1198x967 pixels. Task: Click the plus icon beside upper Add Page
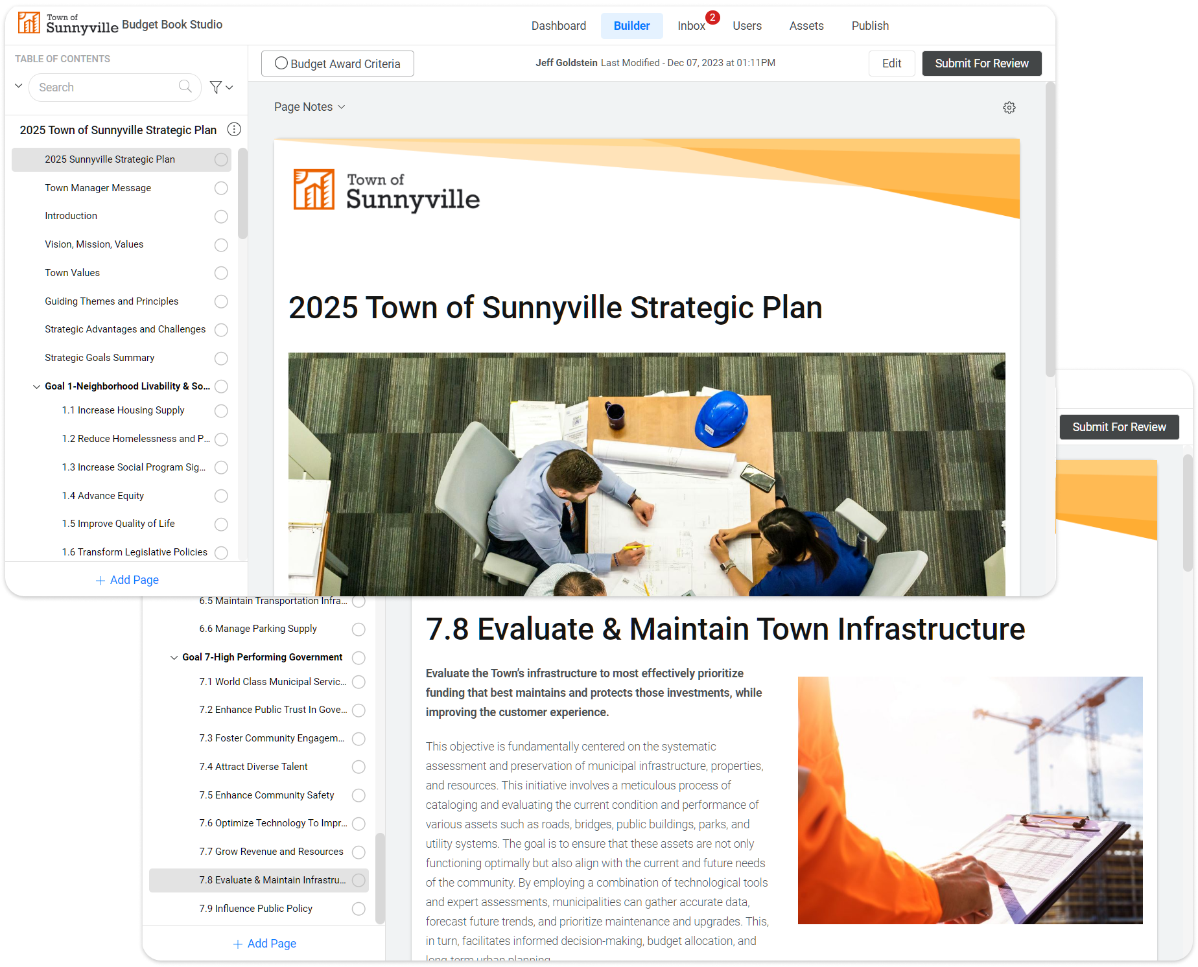tap(100, 581)
